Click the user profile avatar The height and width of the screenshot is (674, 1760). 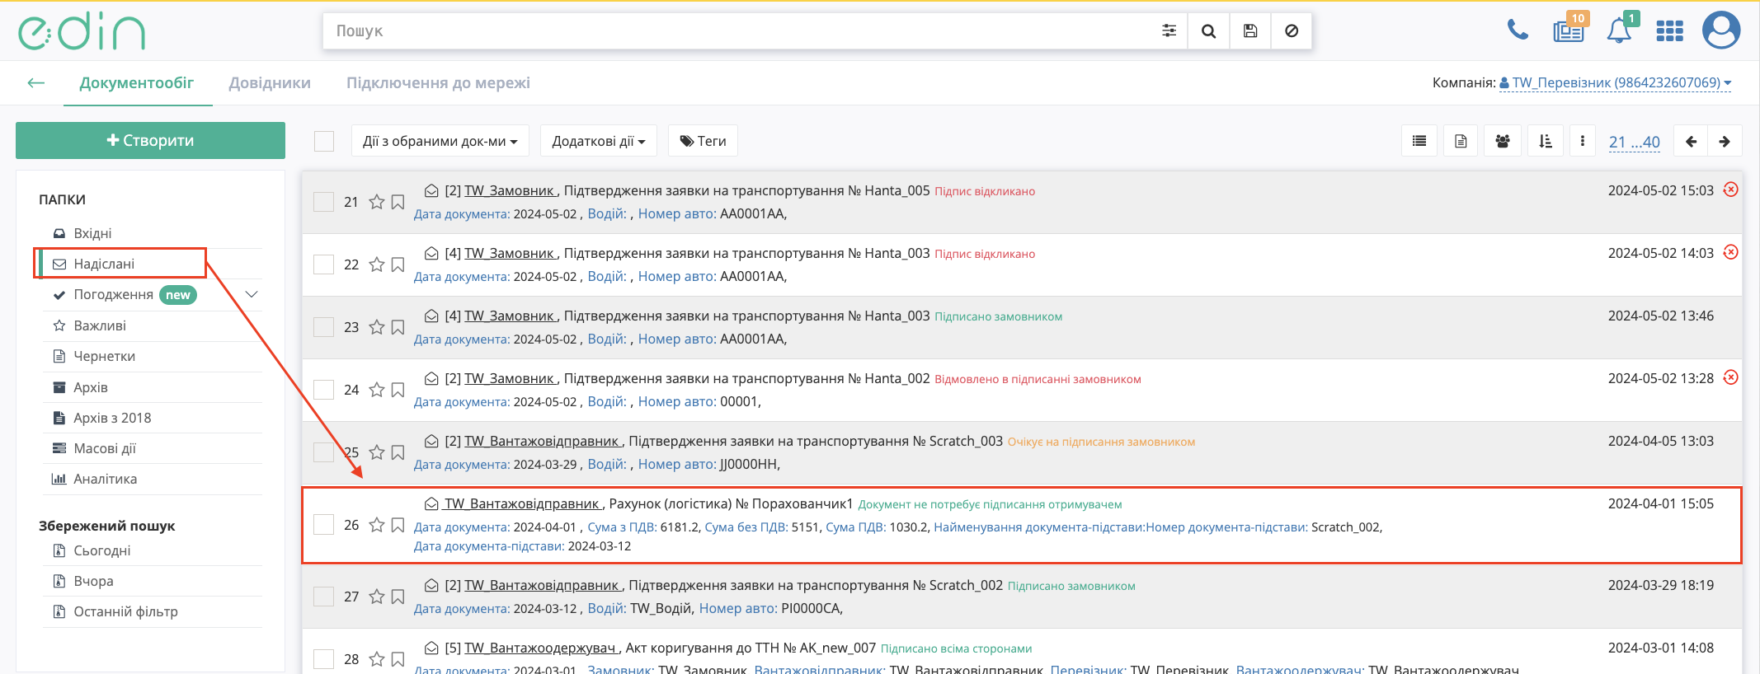[1721, 30]
